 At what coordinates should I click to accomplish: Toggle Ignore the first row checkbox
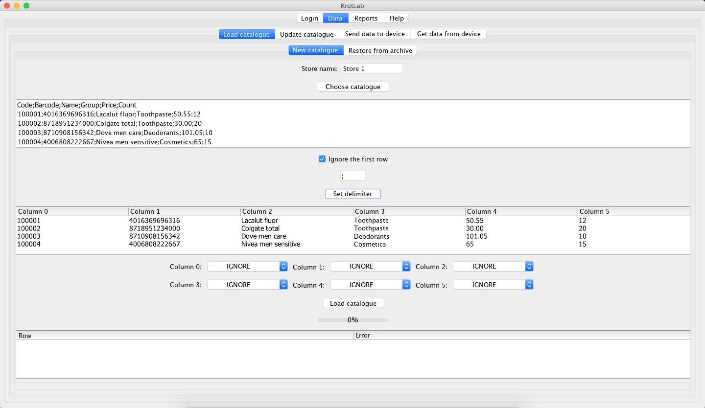click(322, 159)
